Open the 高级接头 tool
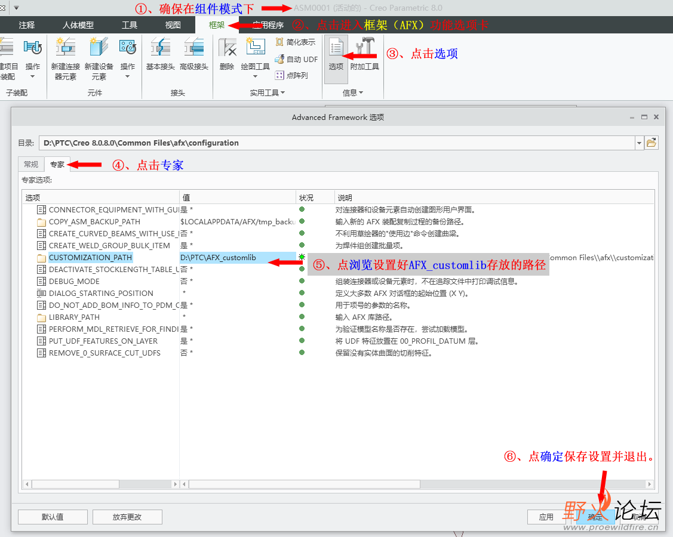Screen dimensions: 673x537 [x=194, y=47]
